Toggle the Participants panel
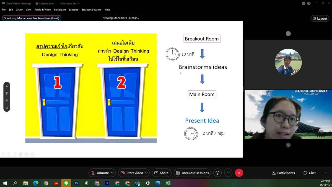The image size is (332, 187). pos(283,173)
